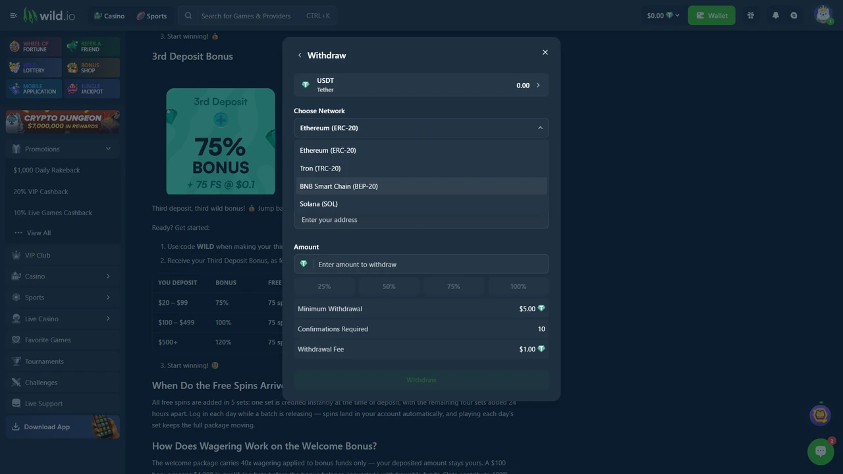Go back using Withdraw back arrow

[x=300, y=55]
